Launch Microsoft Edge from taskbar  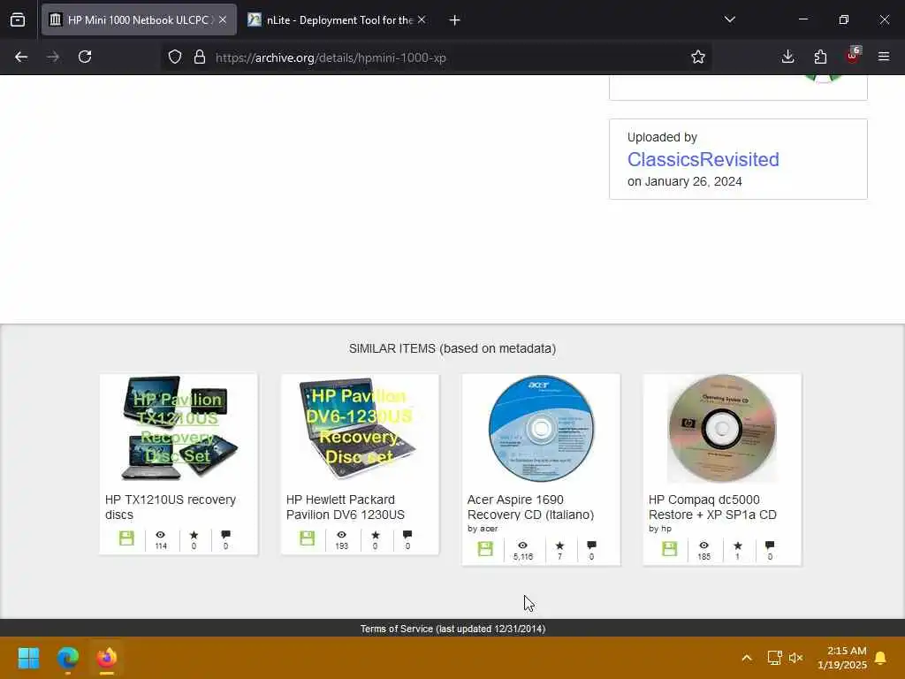coord(67,658)
